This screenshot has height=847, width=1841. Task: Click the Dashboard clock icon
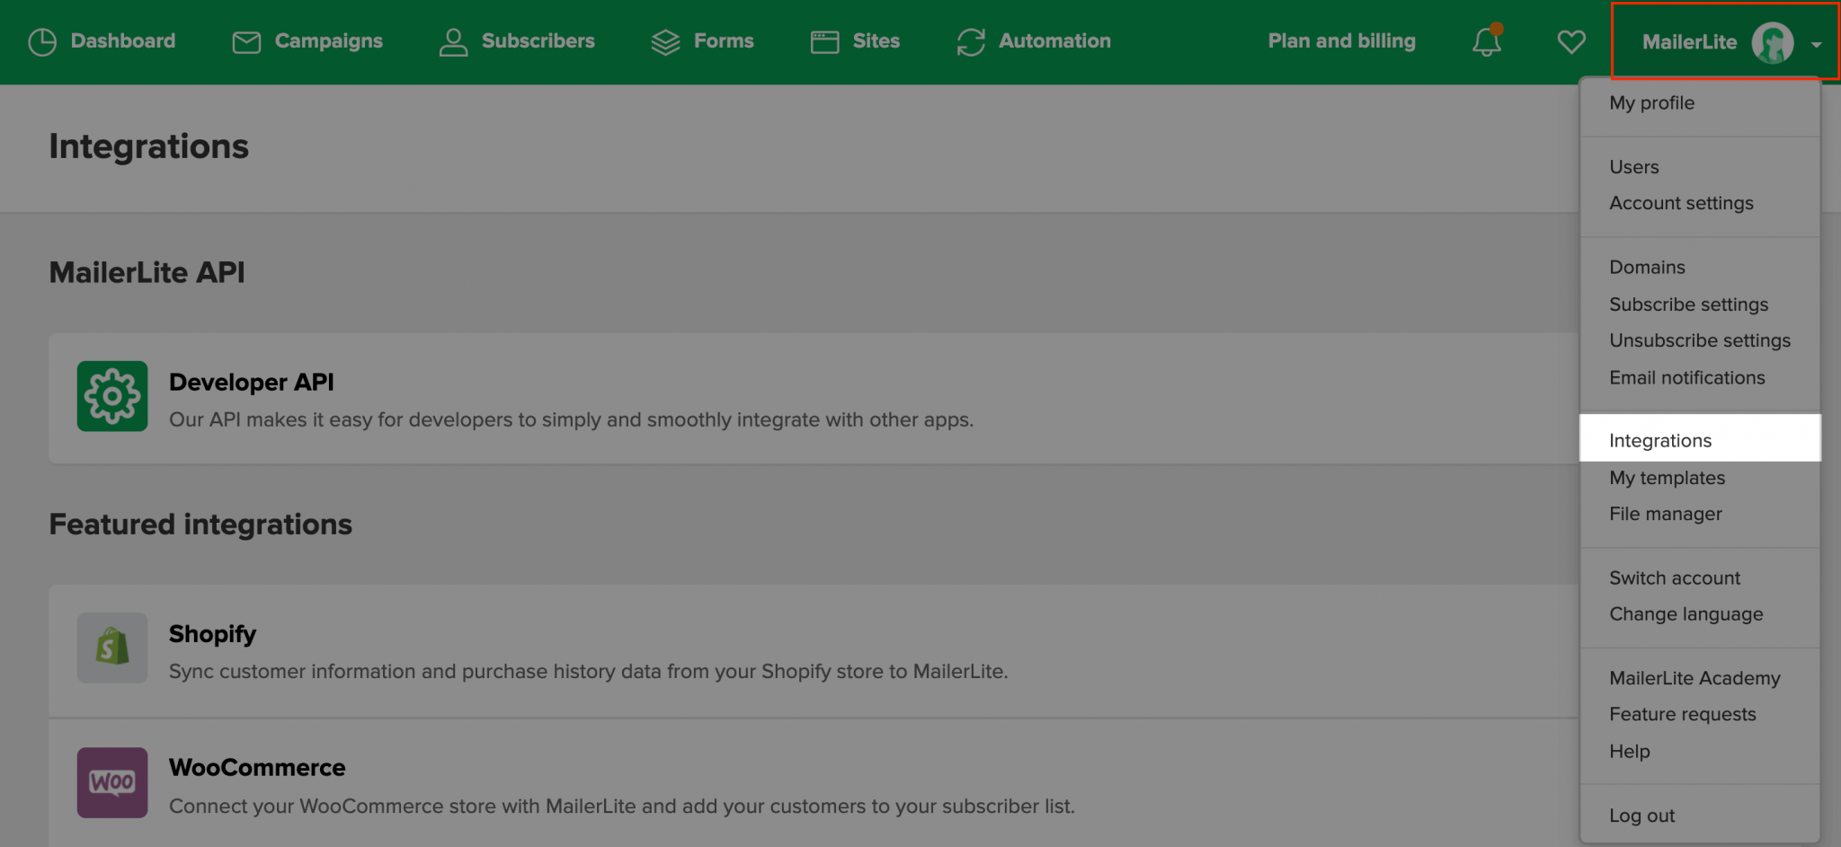[42, 41]
